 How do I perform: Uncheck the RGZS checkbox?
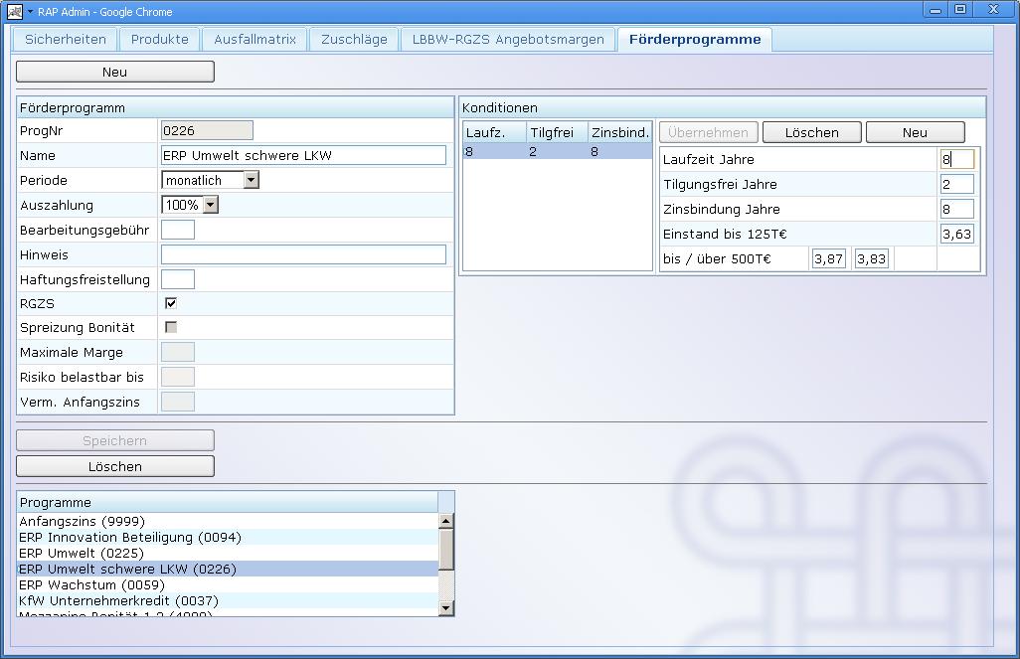(171, 303)
